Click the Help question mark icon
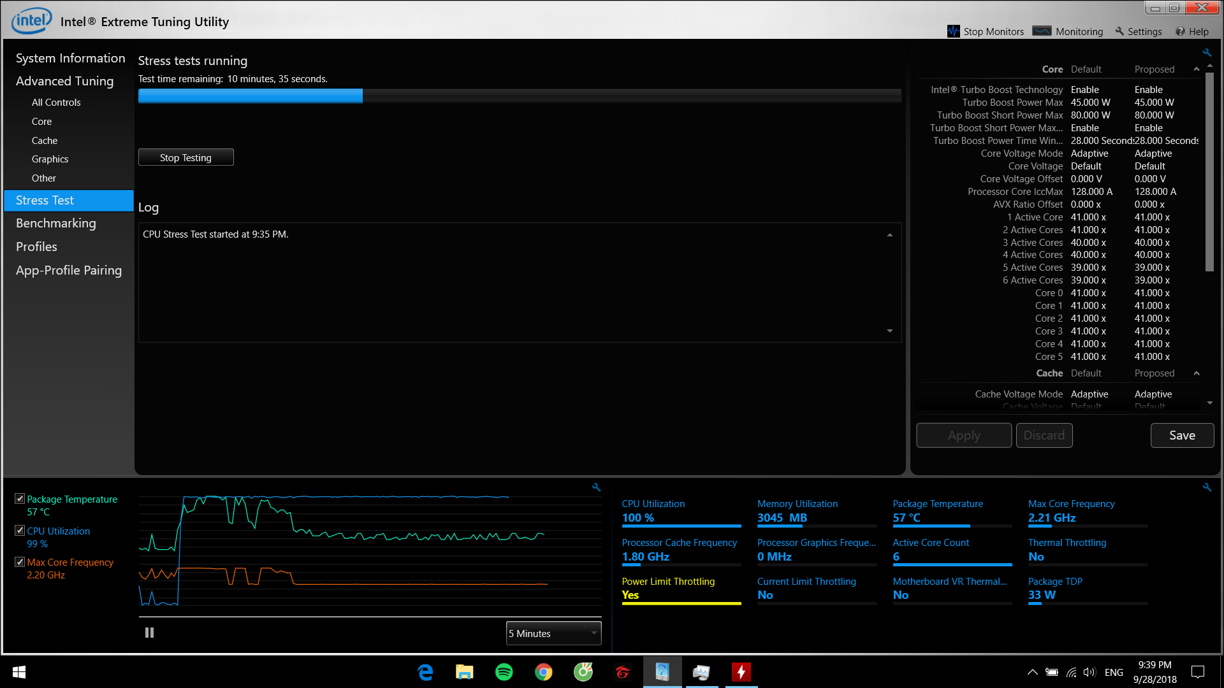 coord(1180,31)
